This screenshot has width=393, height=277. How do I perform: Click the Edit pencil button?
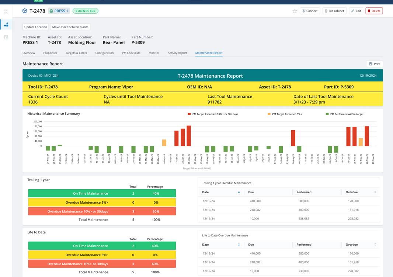[356, 11]
